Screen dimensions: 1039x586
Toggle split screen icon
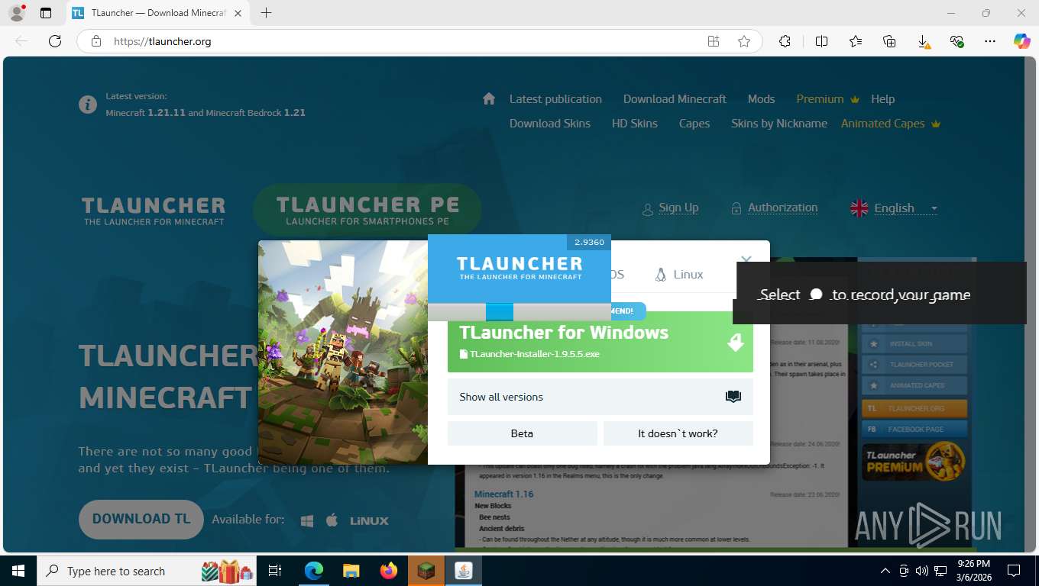point(822,41)
